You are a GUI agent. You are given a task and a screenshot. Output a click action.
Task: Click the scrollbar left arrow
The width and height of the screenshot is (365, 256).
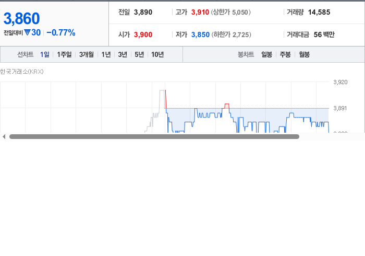[4, 137]
